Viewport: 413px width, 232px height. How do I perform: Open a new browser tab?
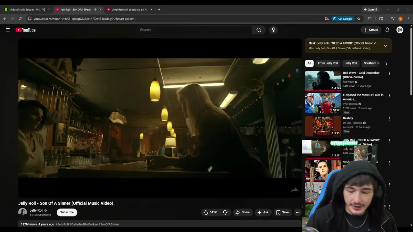[x=159, y=9]
